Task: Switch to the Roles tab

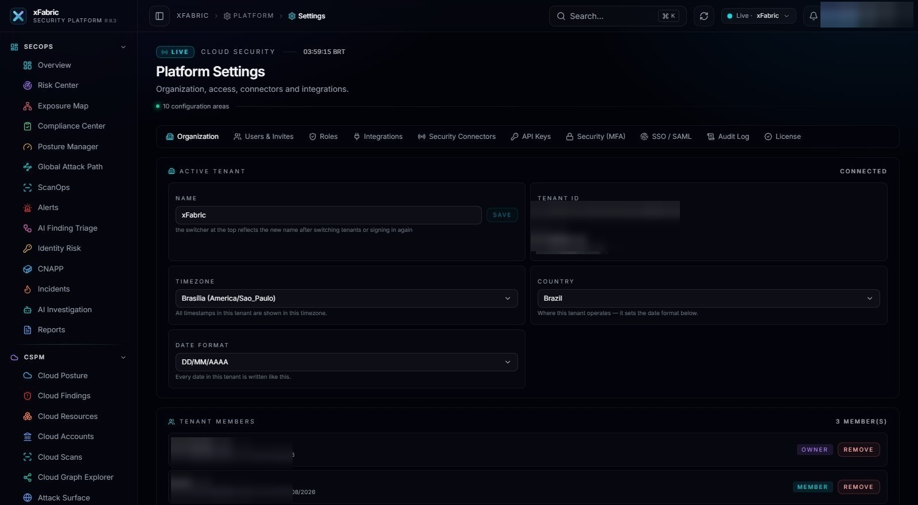Action: pos(324,137)
